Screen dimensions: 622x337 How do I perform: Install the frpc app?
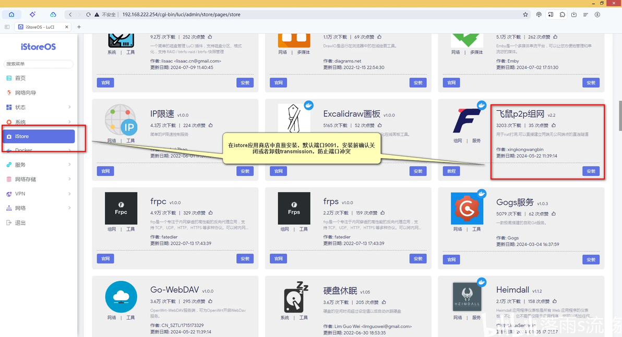click(x=245, y=259)
